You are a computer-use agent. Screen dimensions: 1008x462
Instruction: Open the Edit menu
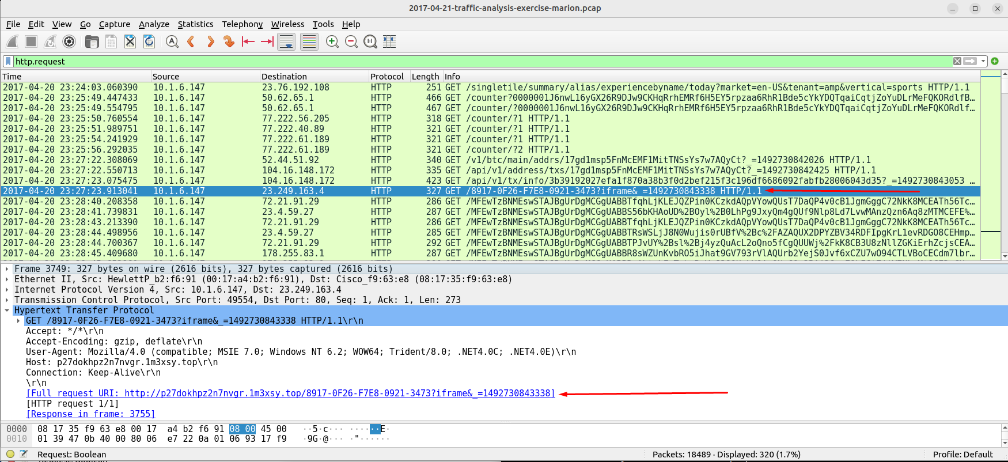tap(36, 24)
